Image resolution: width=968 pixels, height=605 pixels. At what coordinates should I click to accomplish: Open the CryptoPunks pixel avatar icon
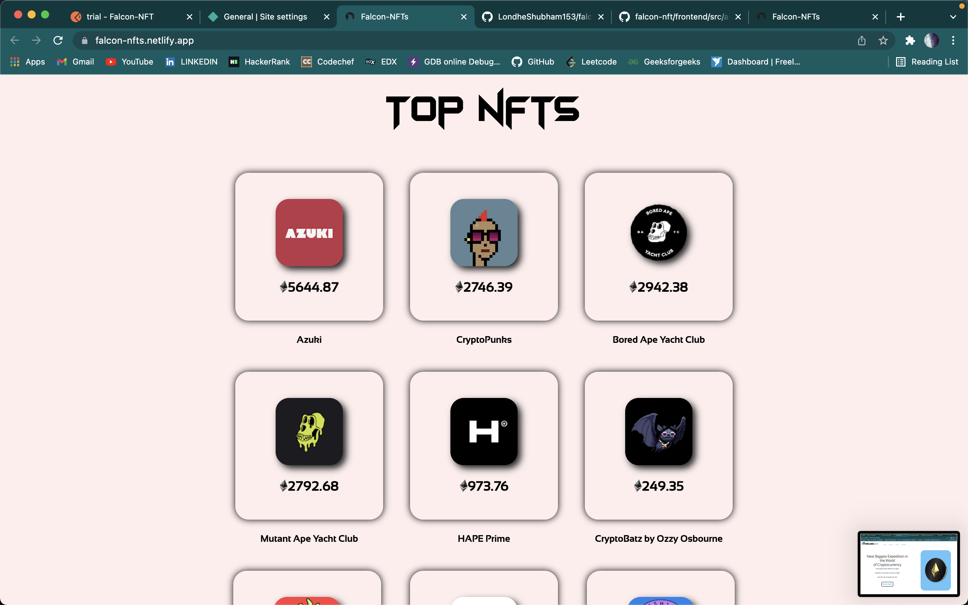click(x=484, y=233)
